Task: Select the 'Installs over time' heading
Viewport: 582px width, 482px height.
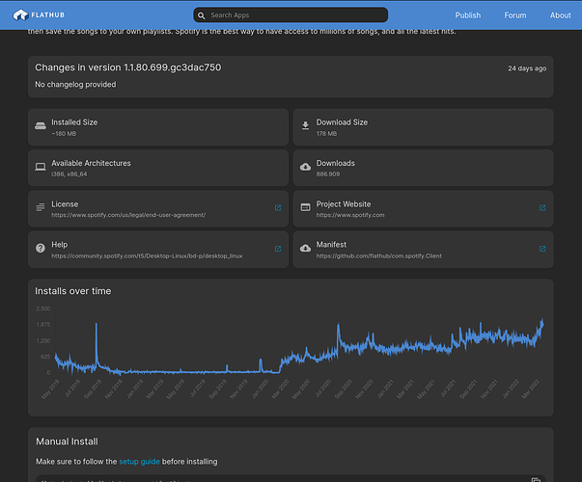Action: click(x=72, y=291)
